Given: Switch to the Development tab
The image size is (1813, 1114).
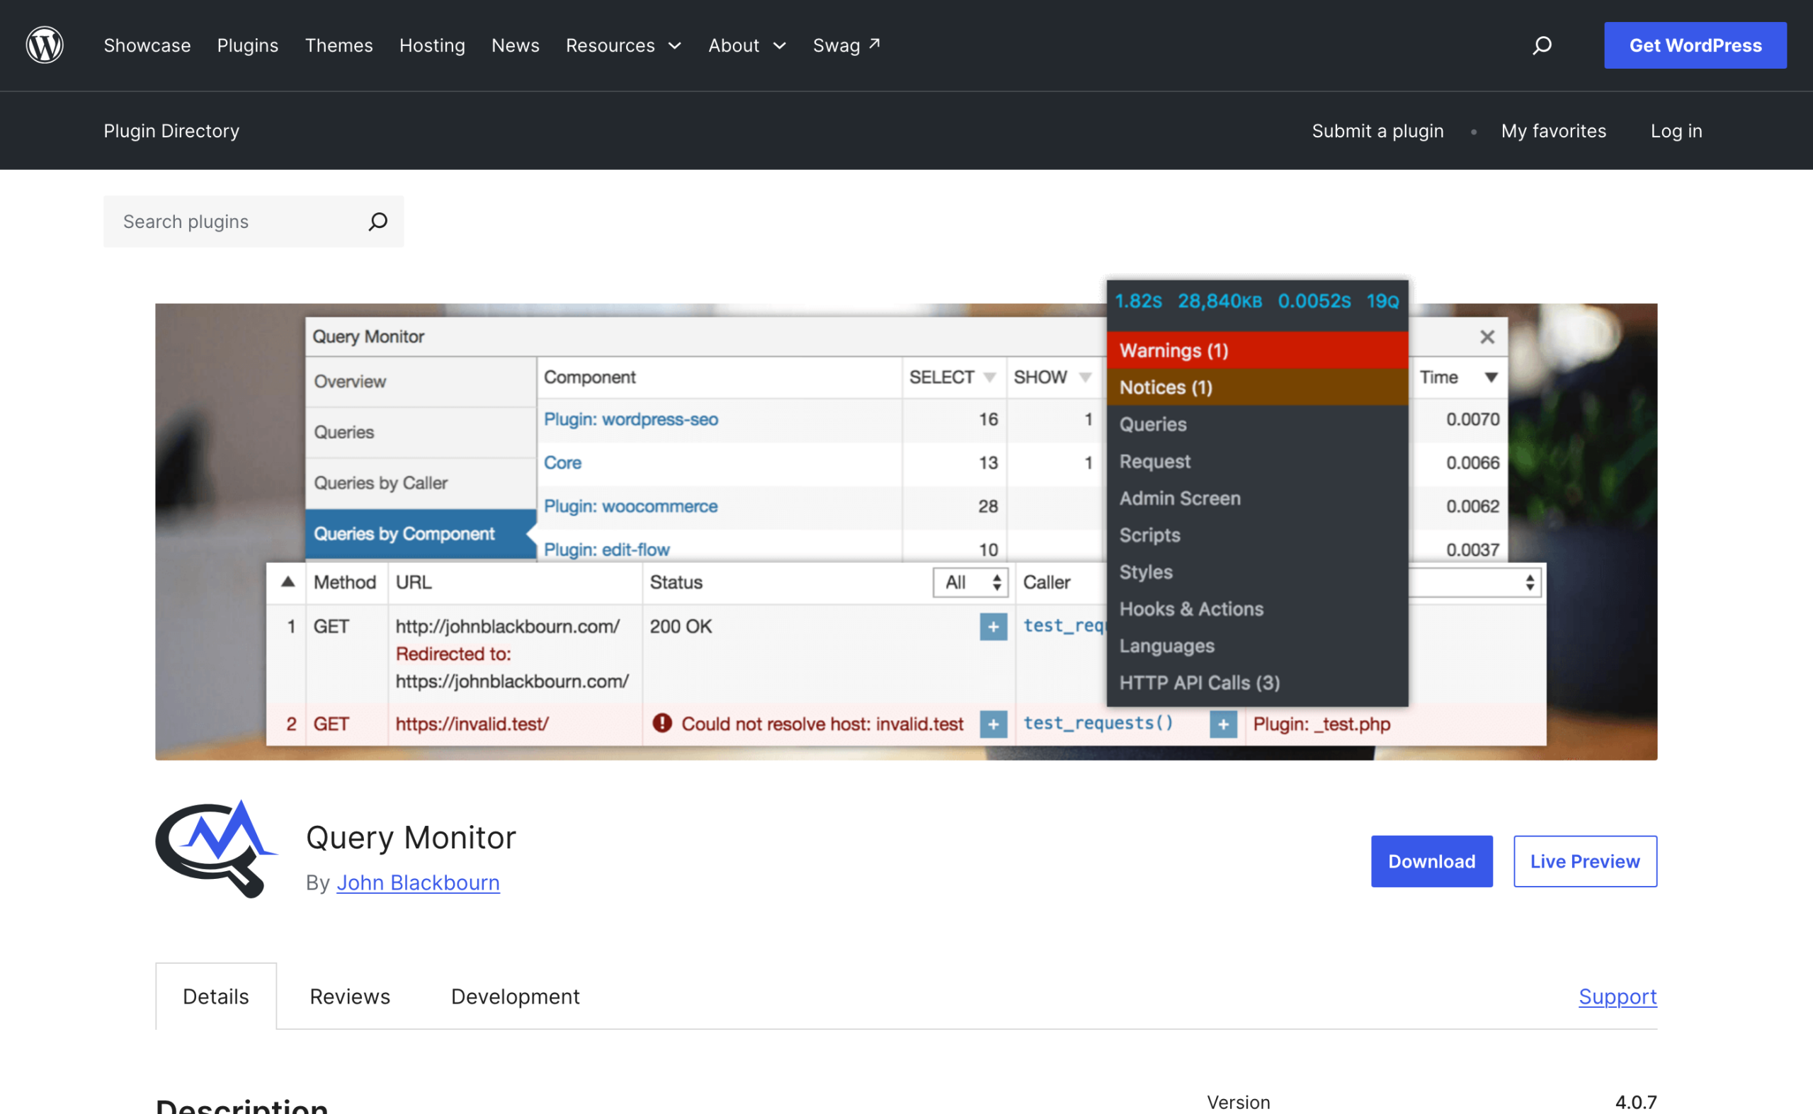Looking at the screenshot, I should pyautogui.click(x=516, y=996).
